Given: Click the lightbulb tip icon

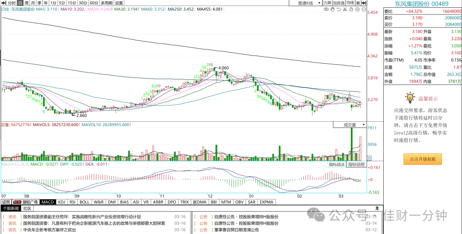Looking at the screenshot, I should pos(410,97).
